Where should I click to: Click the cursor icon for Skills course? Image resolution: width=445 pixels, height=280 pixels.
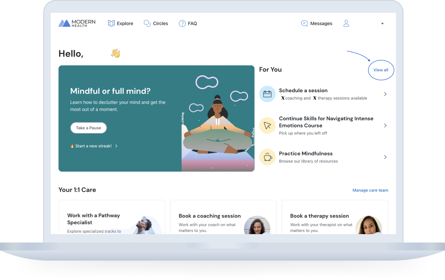267,125
